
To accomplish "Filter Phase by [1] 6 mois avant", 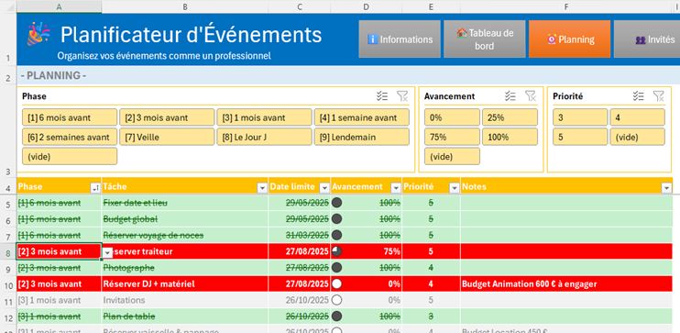I will coord(70,117).
